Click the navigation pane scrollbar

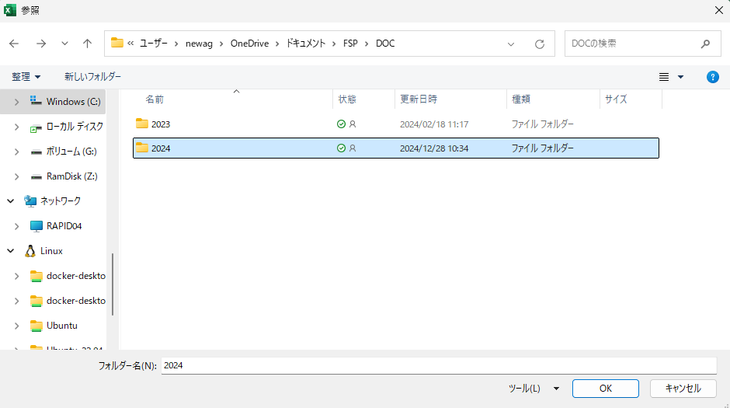pos(113,284)
